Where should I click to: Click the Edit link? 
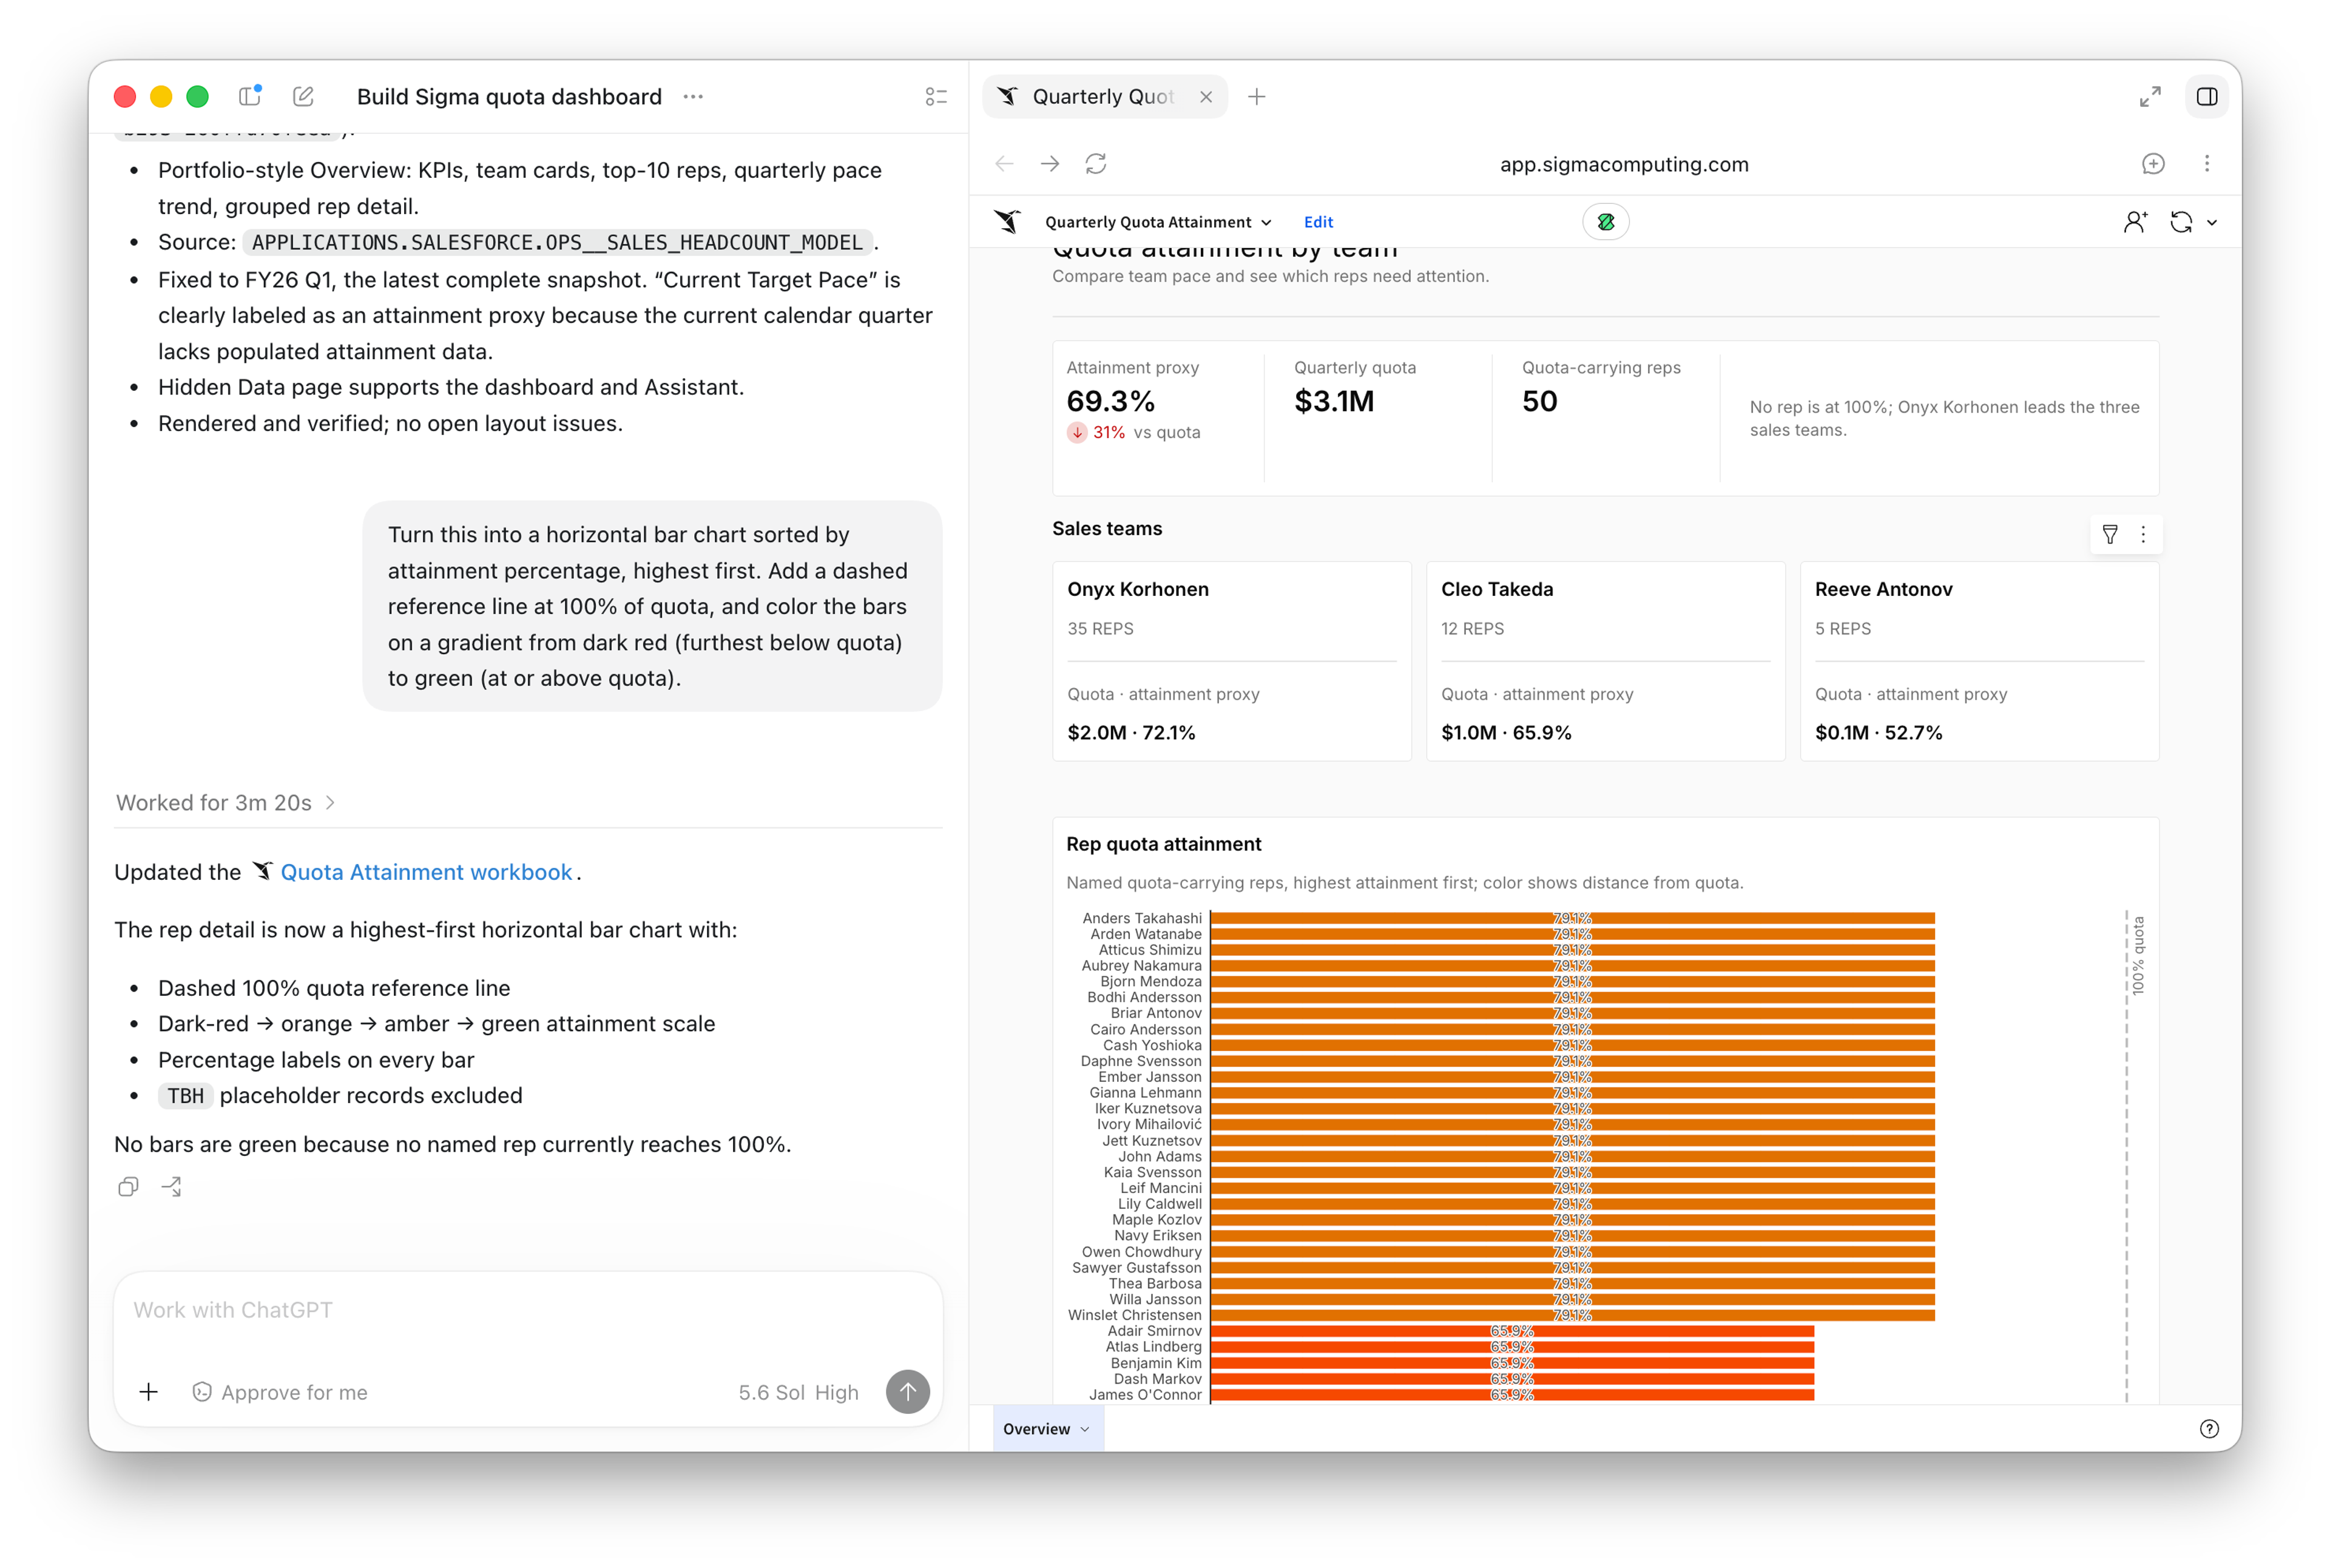[1317, 222]
